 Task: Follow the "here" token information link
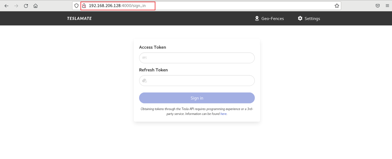click(223, 114)
